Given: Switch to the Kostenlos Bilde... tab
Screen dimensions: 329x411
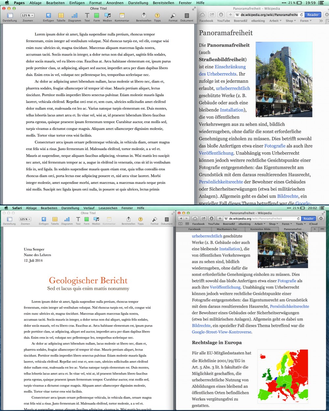Looking at the screenshot, I should [261, 229].
